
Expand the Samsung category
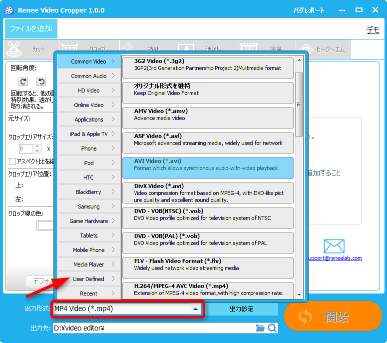coord(89,206)
